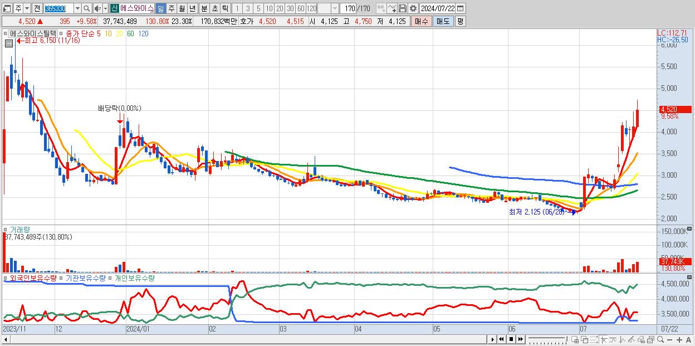Click the eraser with bars icon at bottom

[642, 339]
